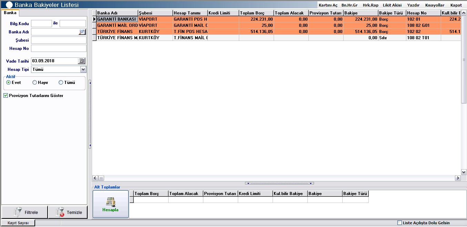
Task: Click the vertical scrollbar up arrow
Action: tap(464, 13)
